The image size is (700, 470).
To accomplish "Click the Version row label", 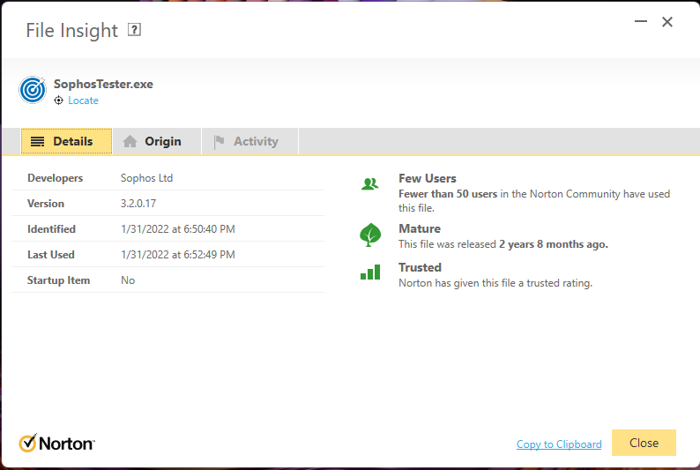I will click(x=46, y=204).
